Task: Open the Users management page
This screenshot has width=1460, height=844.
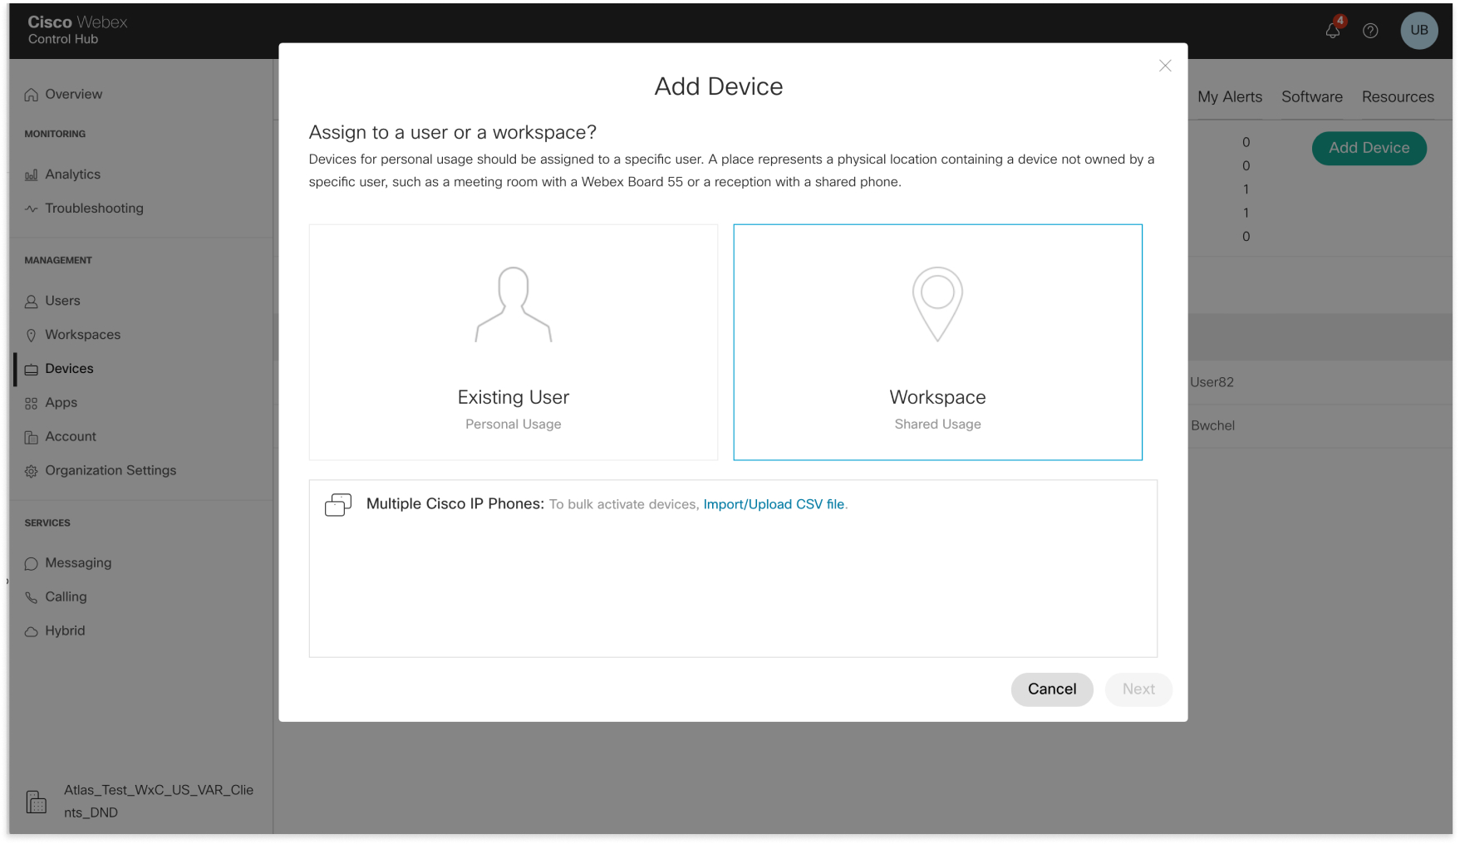Action: point(62,301)
